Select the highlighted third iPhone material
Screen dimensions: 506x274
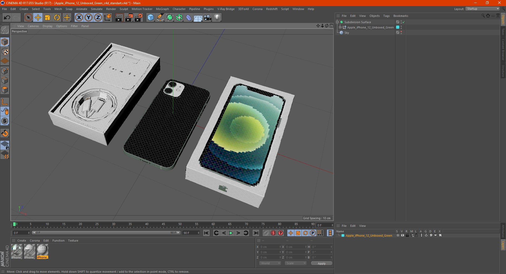coord(42,252)
